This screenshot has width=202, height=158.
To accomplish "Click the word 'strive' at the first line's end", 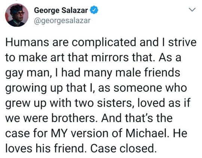I will tap(183, 42).
